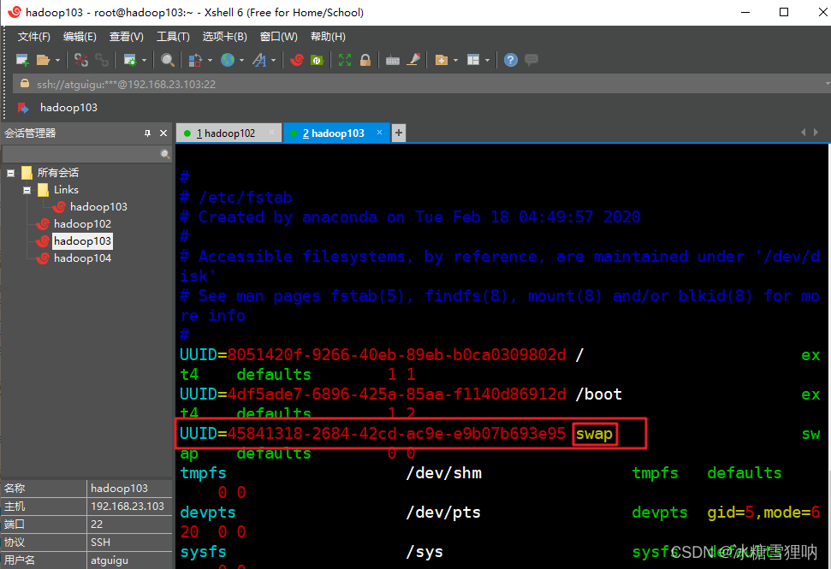Pin the 会话管理器 panel

(147, 133)
